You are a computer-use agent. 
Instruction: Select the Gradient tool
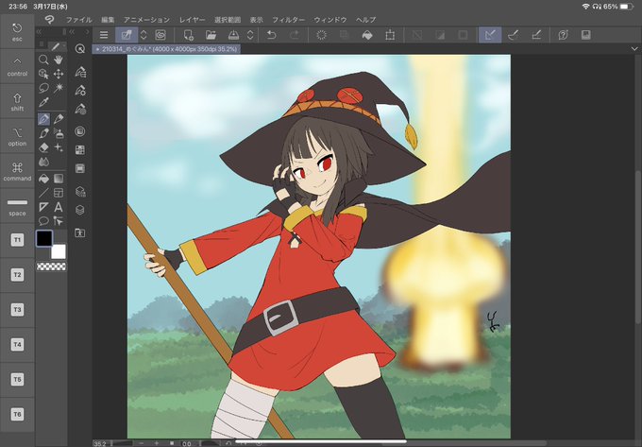pyautogui.click(x=59, y=179)
